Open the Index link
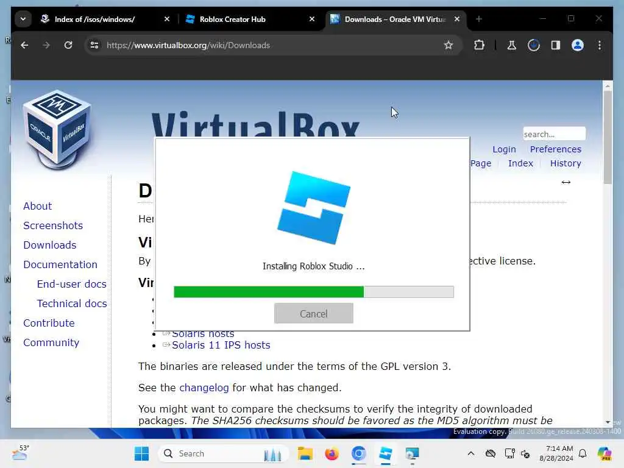Viewport: 624px width, 468px height. tap(520, 163)
